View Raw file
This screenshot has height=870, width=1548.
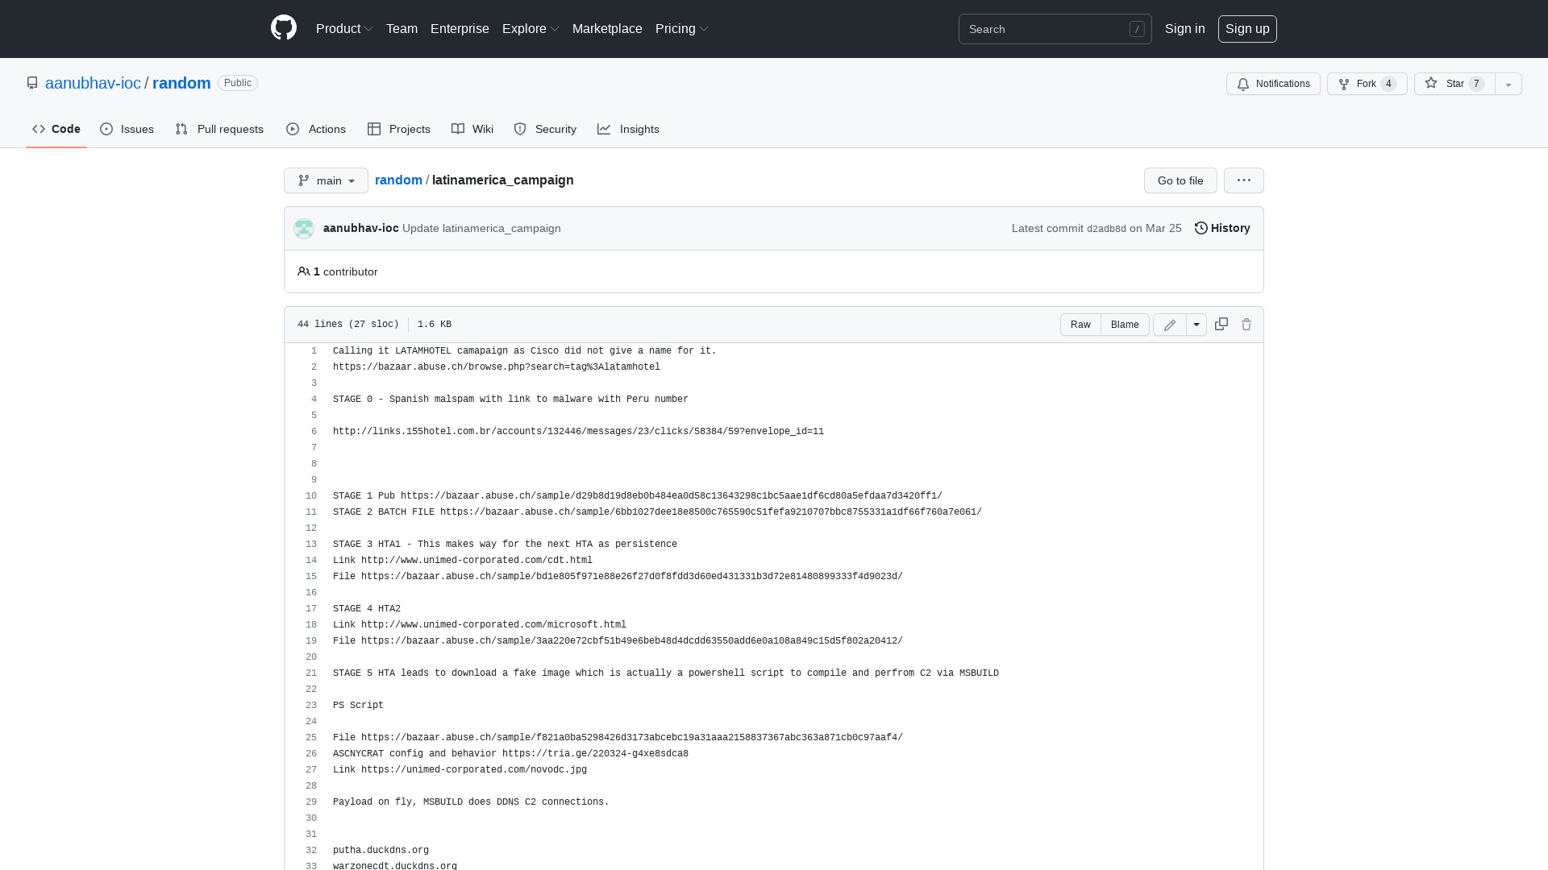click(1080, 325)
